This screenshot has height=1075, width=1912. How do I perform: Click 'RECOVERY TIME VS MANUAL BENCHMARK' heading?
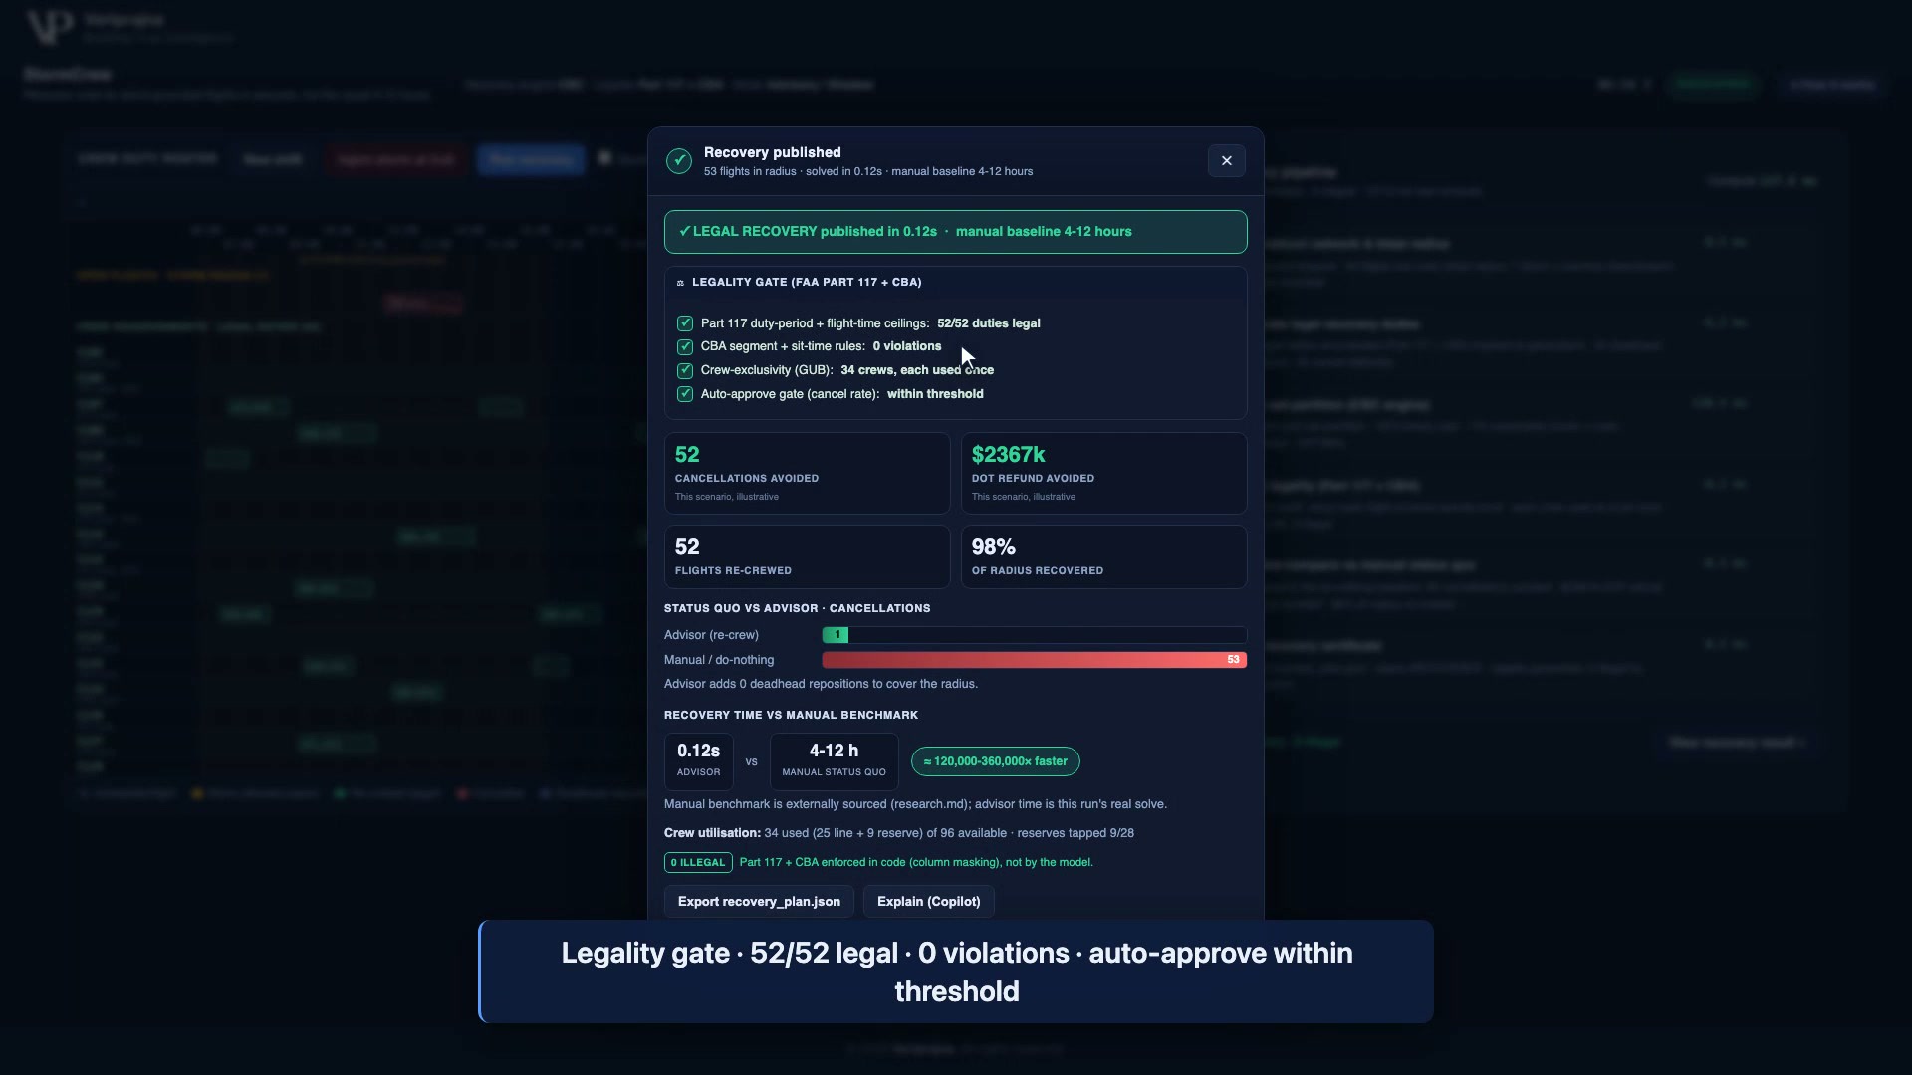[791, 715]
